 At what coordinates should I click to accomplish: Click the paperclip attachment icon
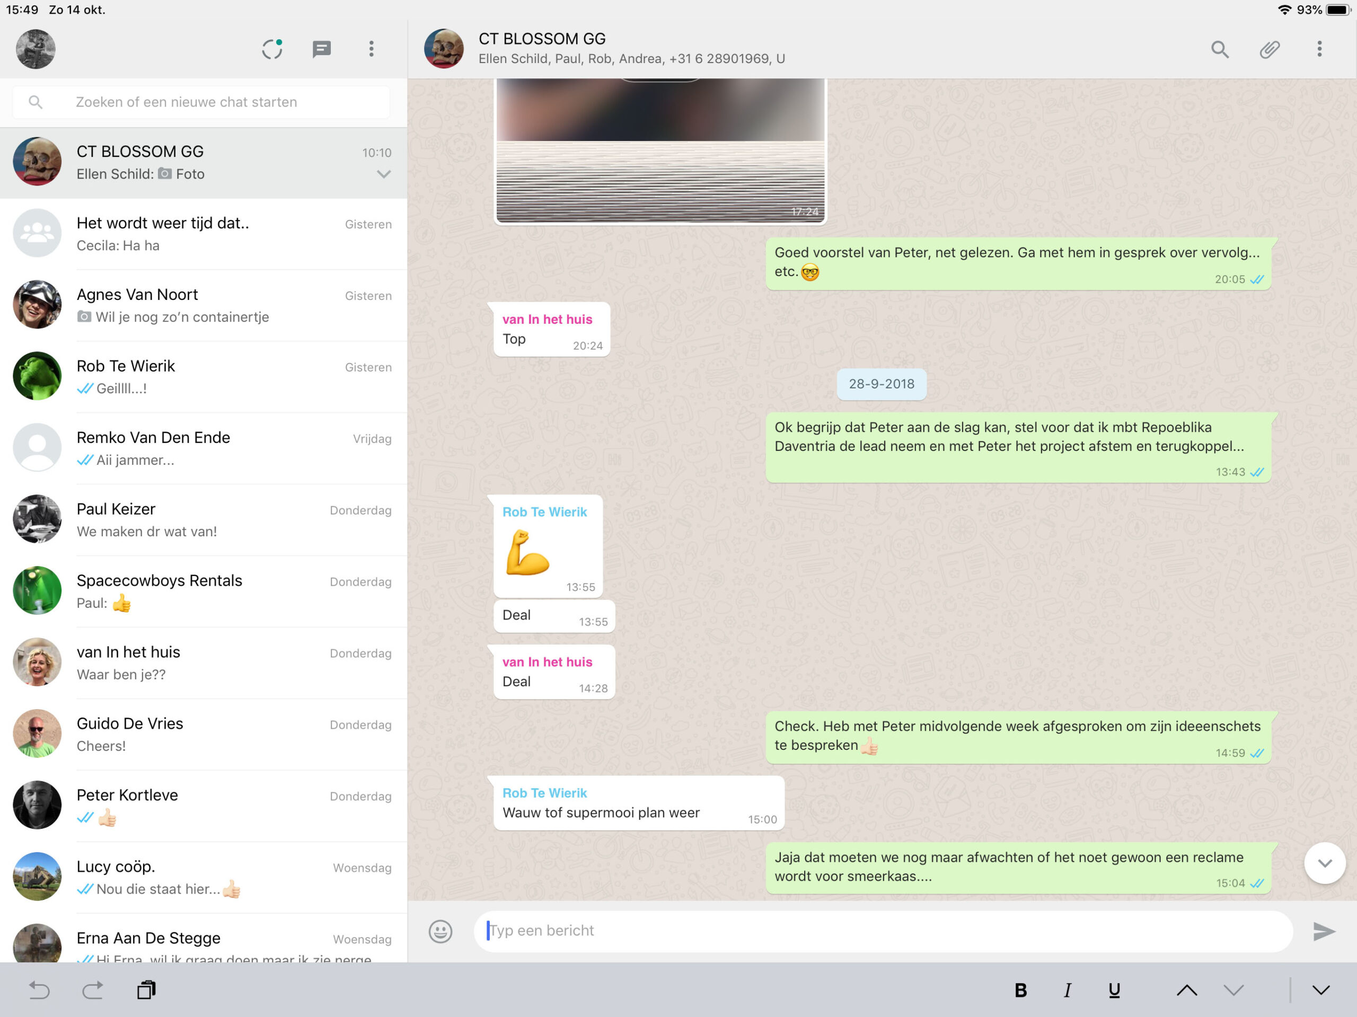[1270, 49]
